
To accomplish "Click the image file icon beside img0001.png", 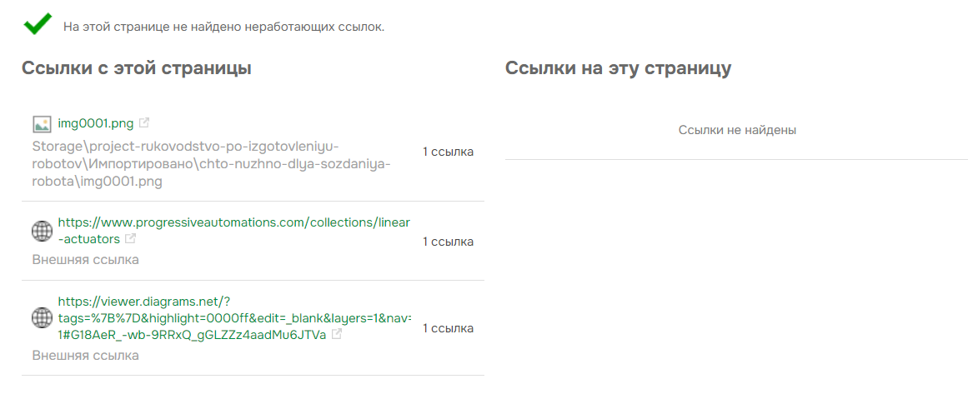I will coord(42,124).
